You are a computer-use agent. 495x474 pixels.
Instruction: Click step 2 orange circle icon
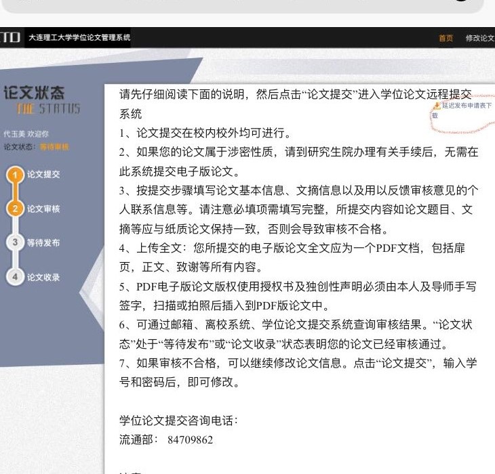click(x=15, y=209)
